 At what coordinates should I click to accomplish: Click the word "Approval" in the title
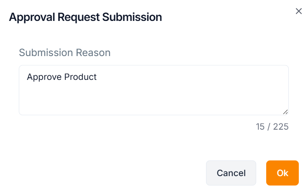[30, 17]
